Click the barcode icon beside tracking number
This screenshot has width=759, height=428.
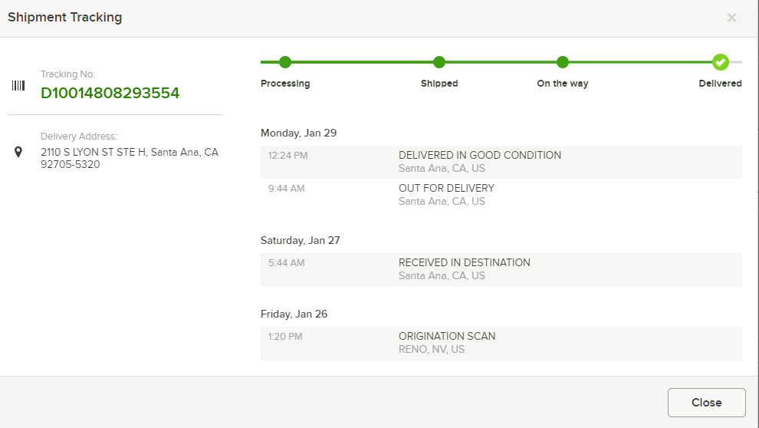click(18, 86)
